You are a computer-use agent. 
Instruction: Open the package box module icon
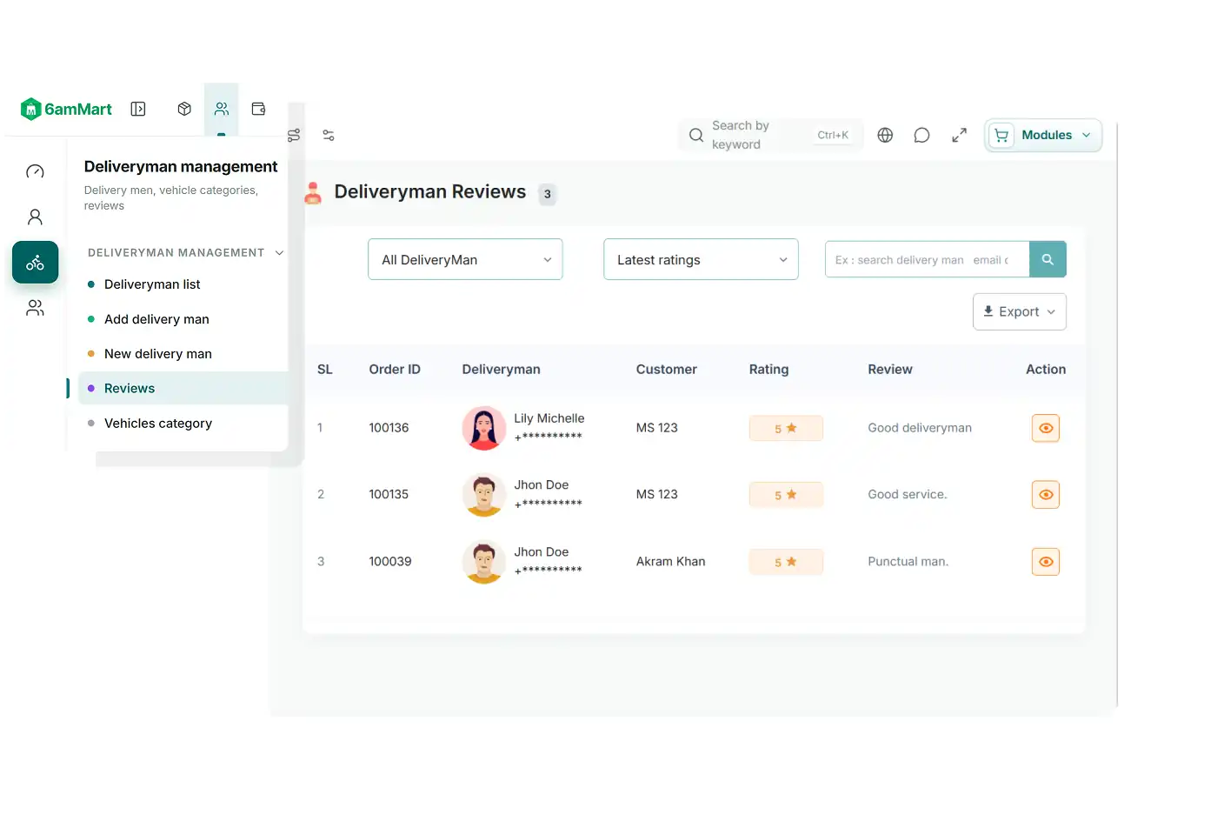[x=184, y=109]
